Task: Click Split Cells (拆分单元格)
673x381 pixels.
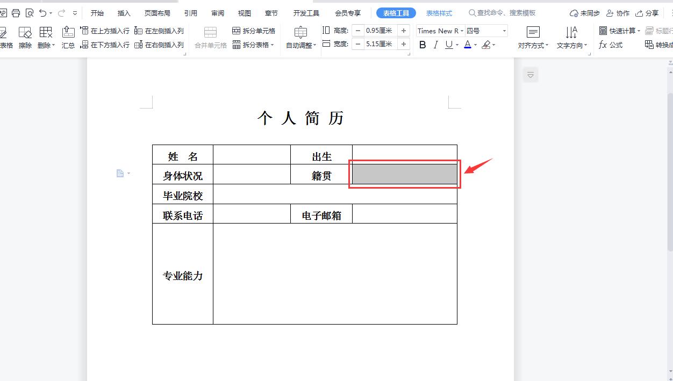Action: (254, 31)
